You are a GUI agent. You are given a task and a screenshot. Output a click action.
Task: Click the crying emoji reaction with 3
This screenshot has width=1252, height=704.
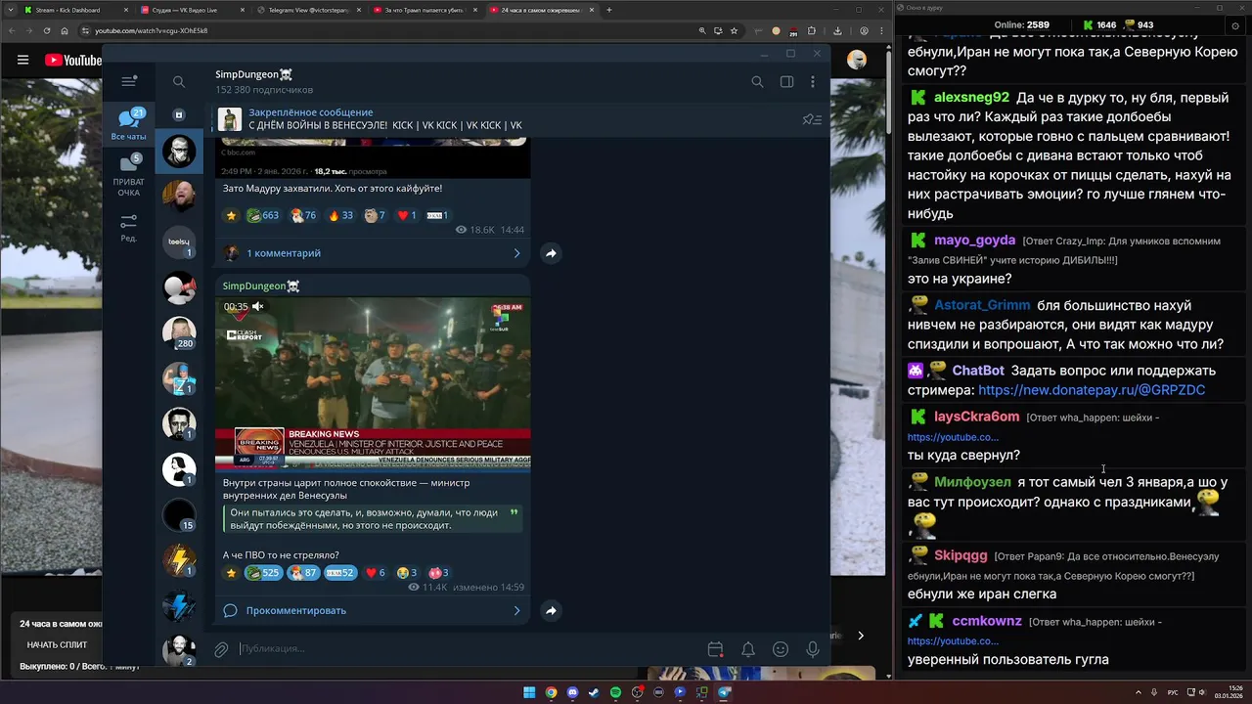(407, 573)
